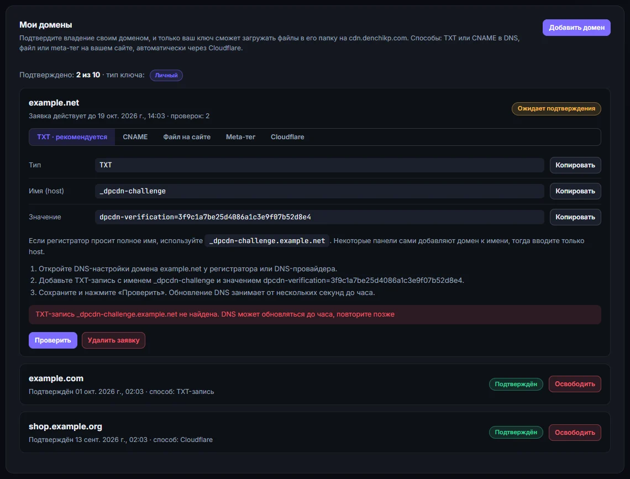630x479 pixels.
Task: Select the «TXT · рекомендуется» tab
Action: tap(72, 137)
